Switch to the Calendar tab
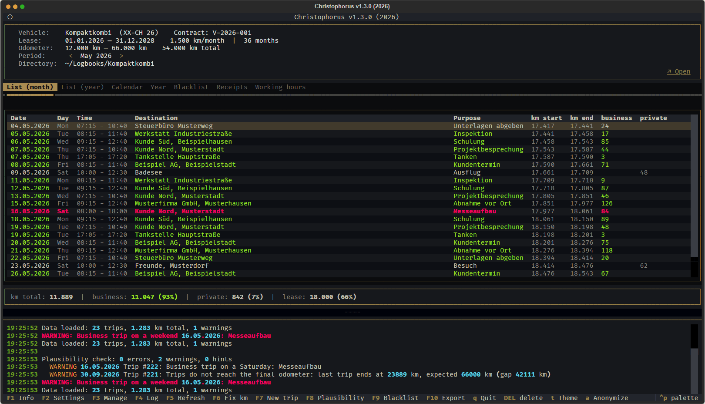The image size is (705, 404). 127,87
